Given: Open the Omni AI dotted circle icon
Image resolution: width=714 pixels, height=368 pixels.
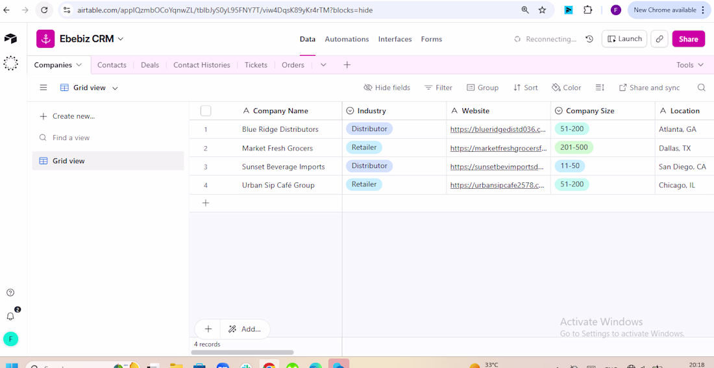Looking at the screenshot, I should 10,64.
